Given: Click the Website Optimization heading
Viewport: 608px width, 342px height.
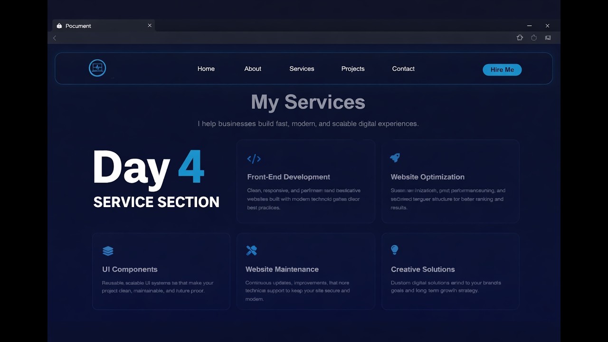Looking at the screenshot, I should coord(427,177).
